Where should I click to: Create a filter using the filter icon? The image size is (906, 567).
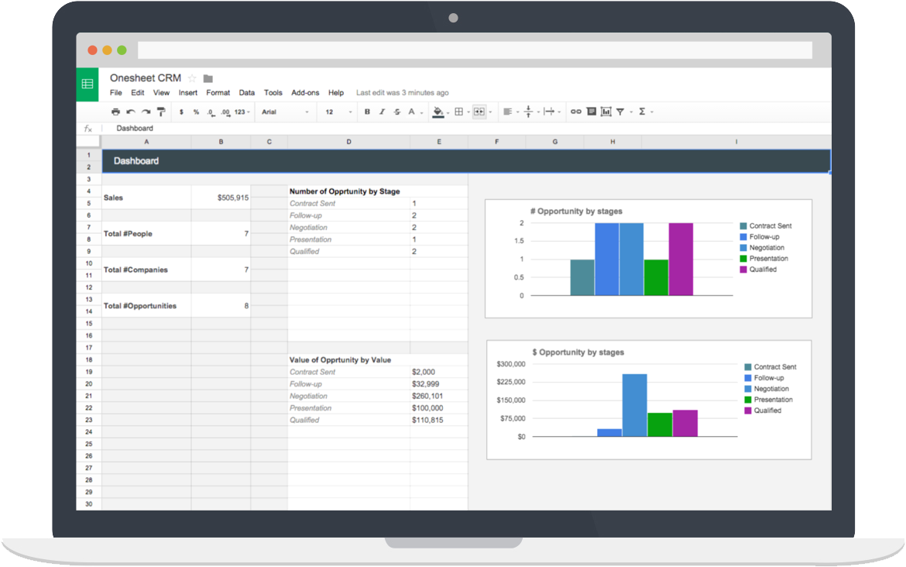[619, 112]
